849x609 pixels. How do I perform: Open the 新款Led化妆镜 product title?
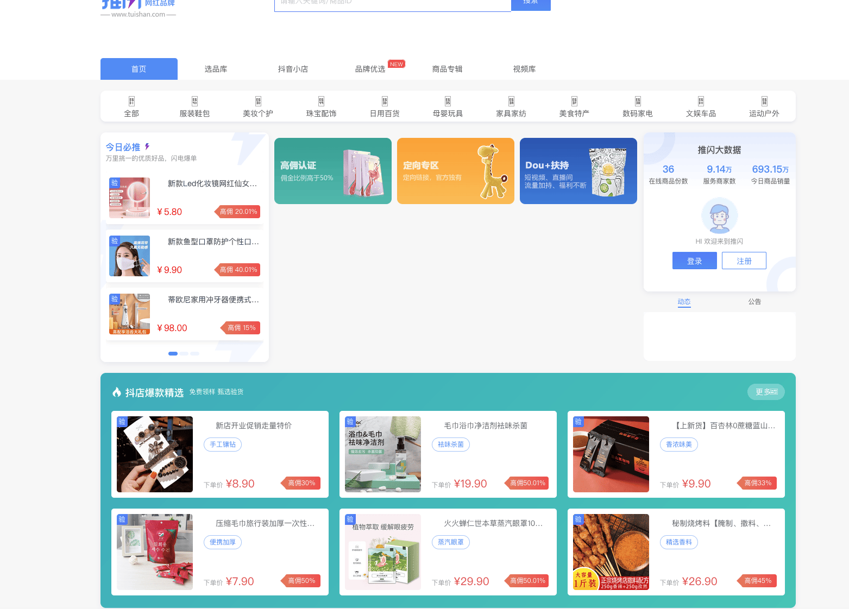[212, 183]
